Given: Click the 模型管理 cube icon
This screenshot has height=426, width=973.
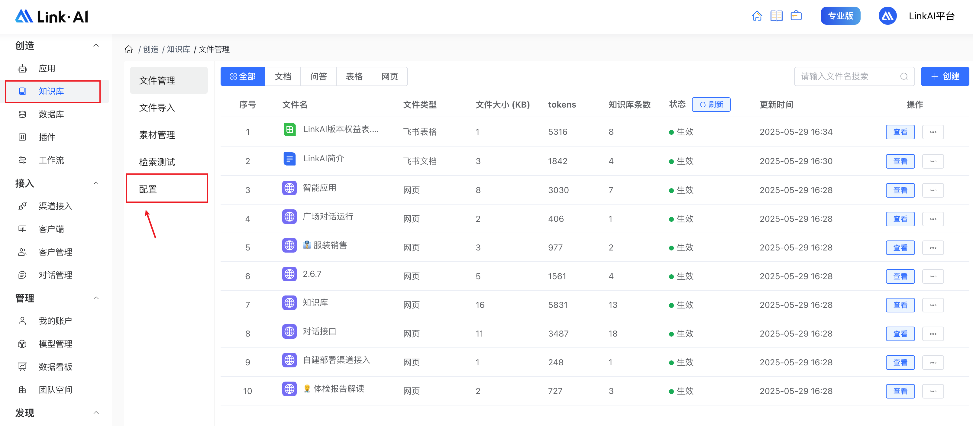Looking at the screenshot, I should click(22, 344).
